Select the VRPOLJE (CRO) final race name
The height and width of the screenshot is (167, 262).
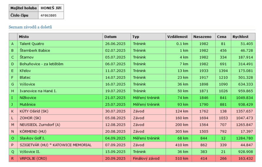pos(33,159)
